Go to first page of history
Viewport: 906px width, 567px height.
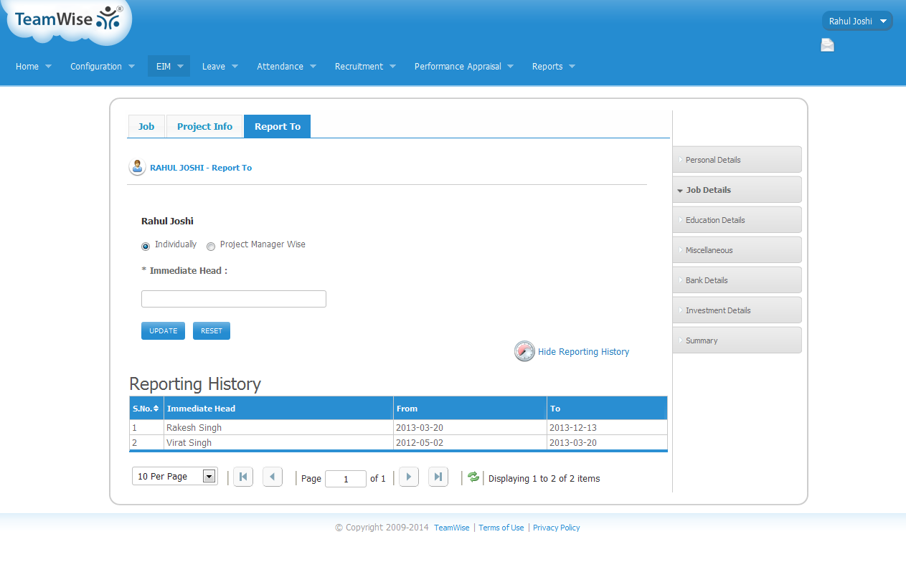pos(243,477)
